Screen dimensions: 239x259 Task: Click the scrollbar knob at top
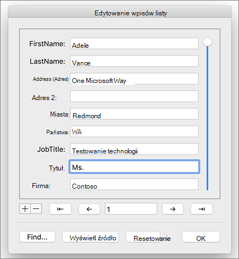(x=207, y=42)
